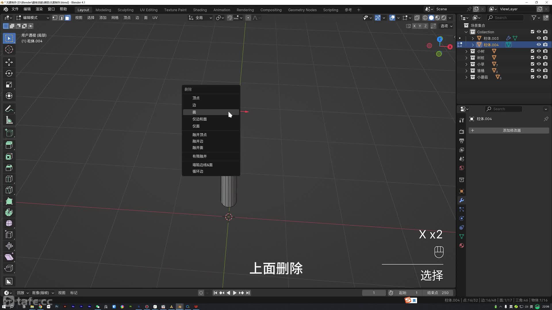Screen dimensions: 552x310
Task: Select the Knife tool
Action: (x=9, y=190)
